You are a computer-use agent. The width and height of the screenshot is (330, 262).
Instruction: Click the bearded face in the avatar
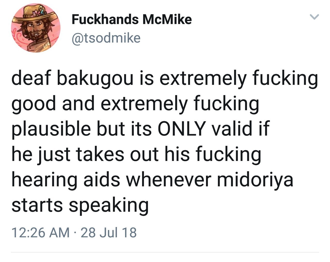click(x=35, y=30)
